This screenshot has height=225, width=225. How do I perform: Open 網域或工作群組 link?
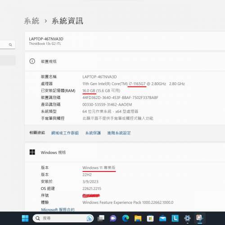(x=65, y=133)
